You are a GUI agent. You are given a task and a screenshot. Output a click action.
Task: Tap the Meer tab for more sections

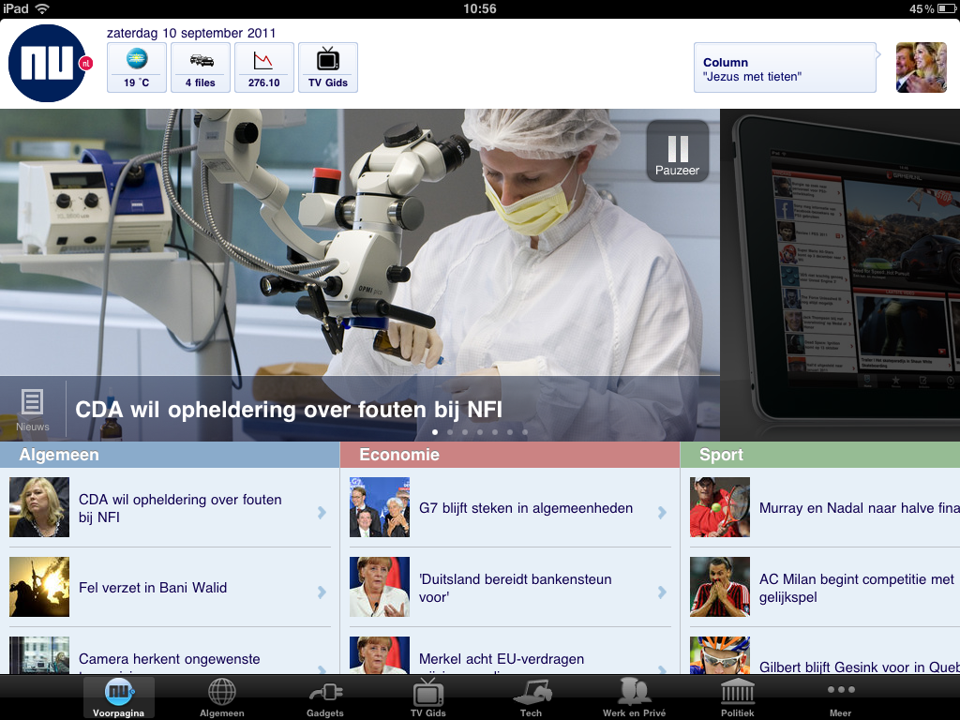[841, 698]
